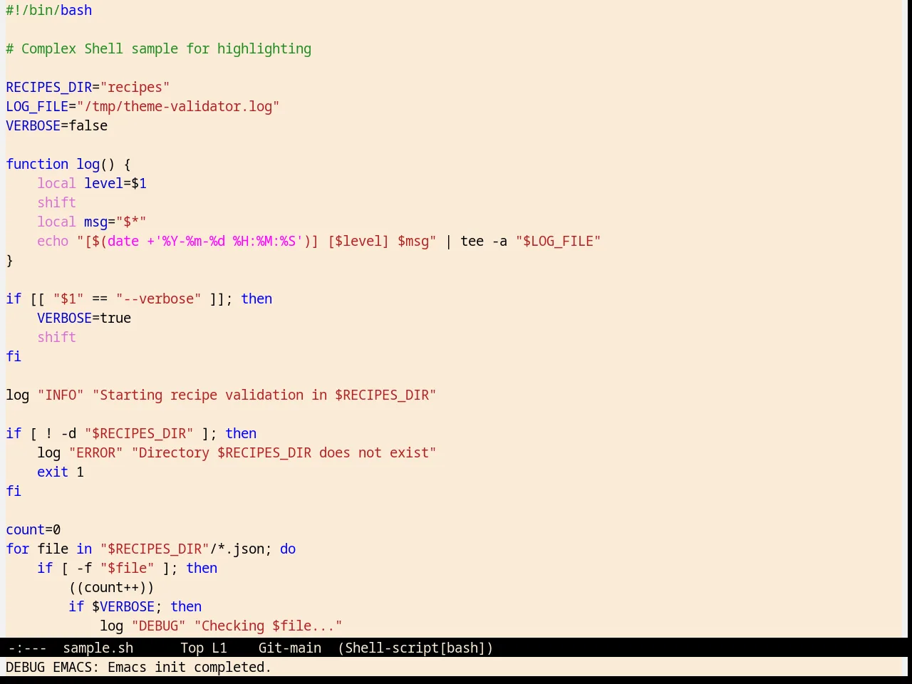Click the comment 'Complex Shell sample for highlighting'
912x684 pixels.
pos(166,49)
